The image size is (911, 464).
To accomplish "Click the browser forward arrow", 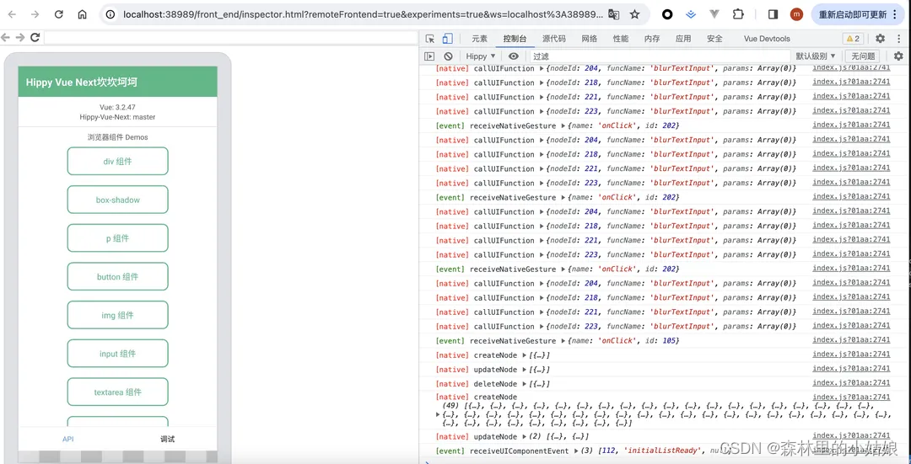I will coord(35,14).
